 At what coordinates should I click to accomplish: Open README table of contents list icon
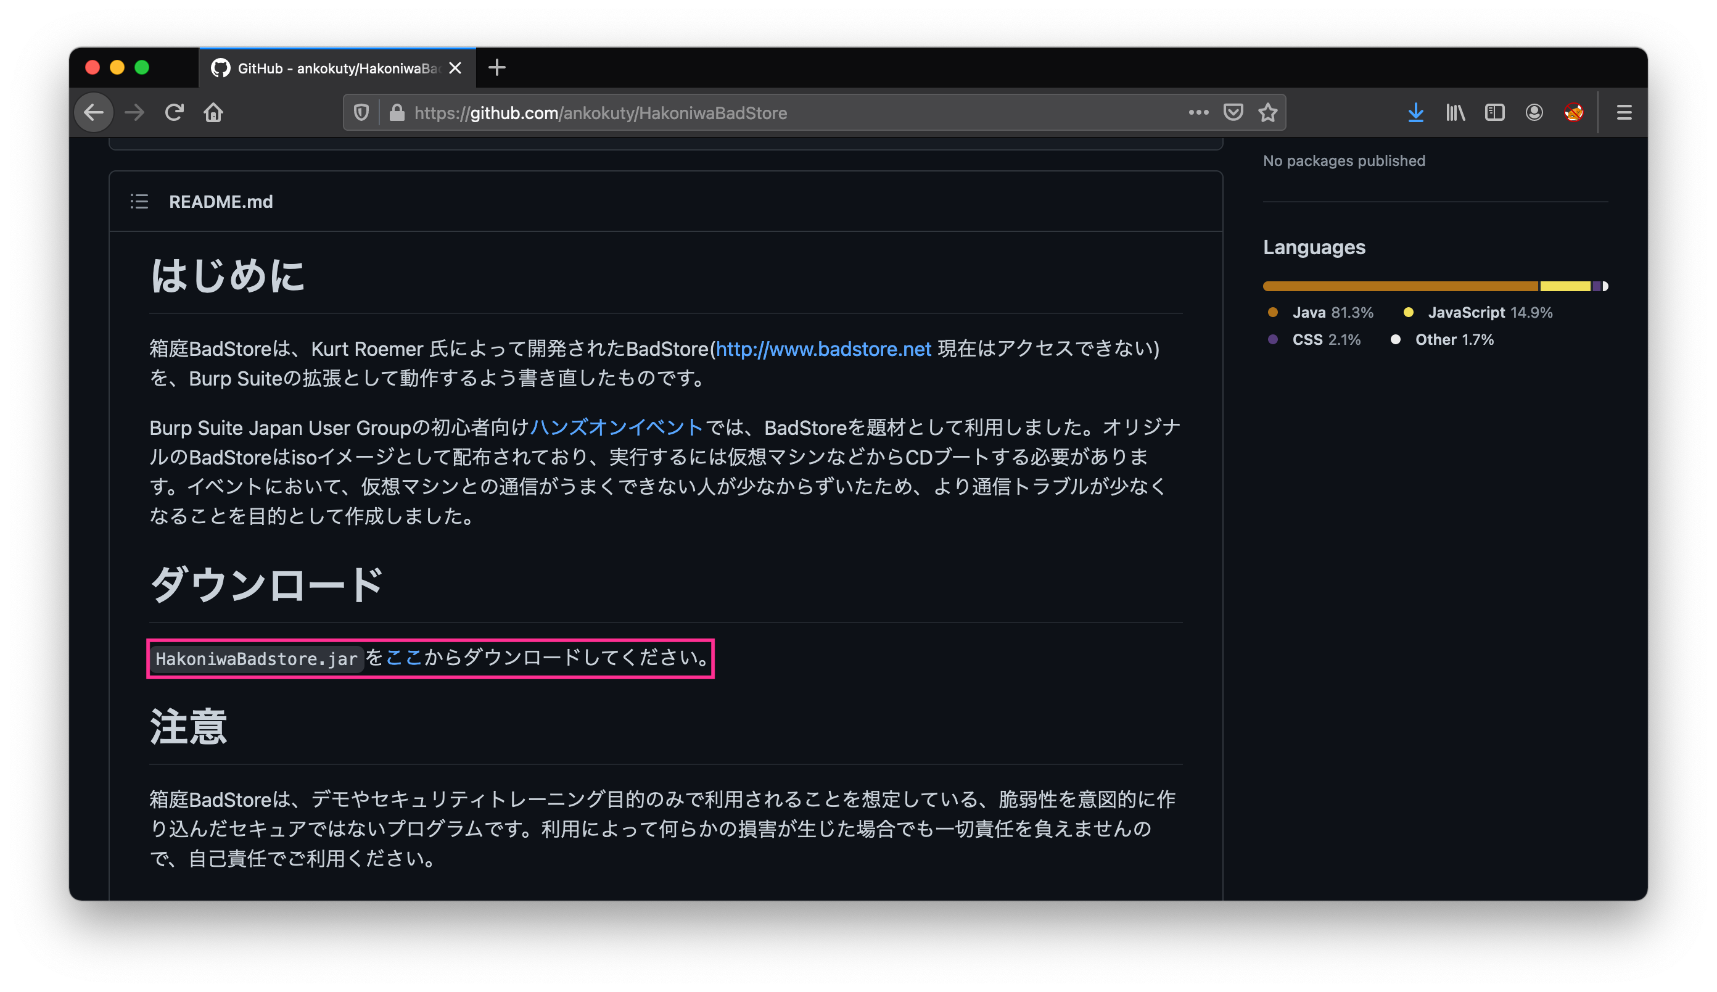[x=139, y=202]
